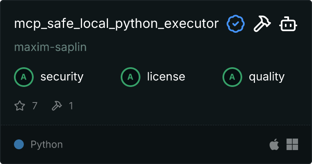
Task: Click the quality grade A badge
Action: [232, 77]
